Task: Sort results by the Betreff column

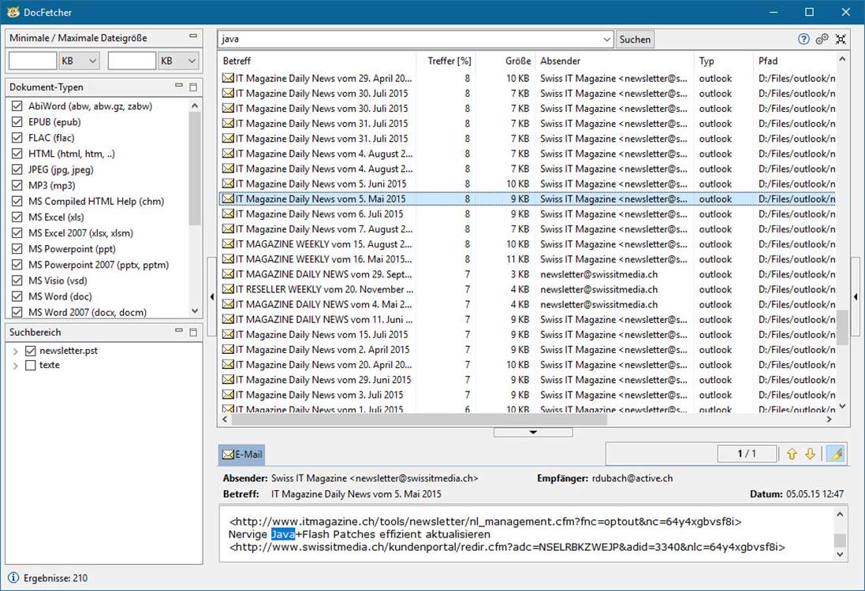Action: click(317, 61)
